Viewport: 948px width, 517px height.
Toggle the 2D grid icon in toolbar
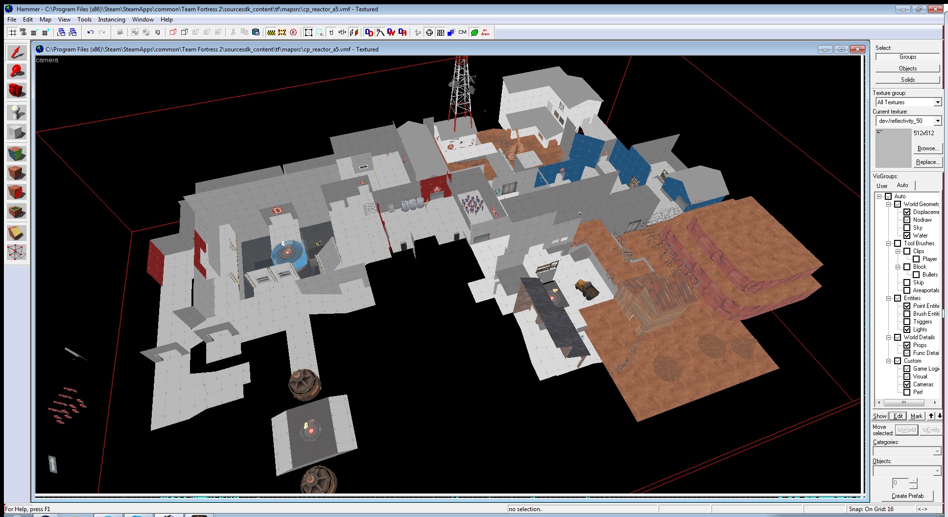pos(12,32)
